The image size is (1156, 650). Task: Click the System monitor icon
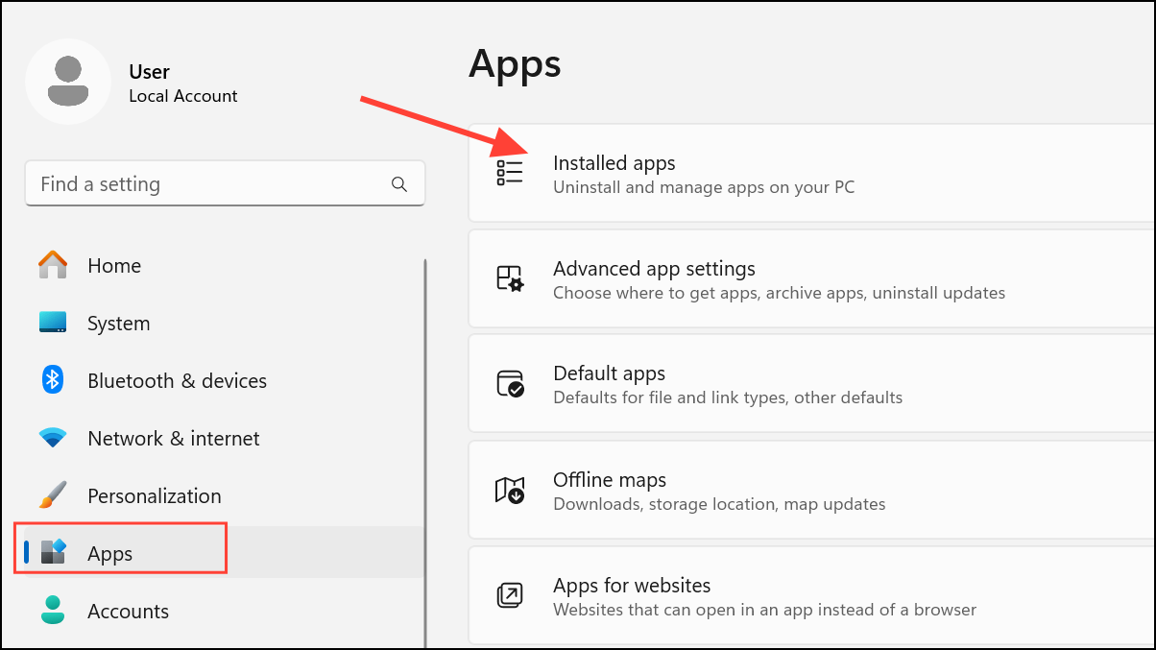click(x=51, y=323)
